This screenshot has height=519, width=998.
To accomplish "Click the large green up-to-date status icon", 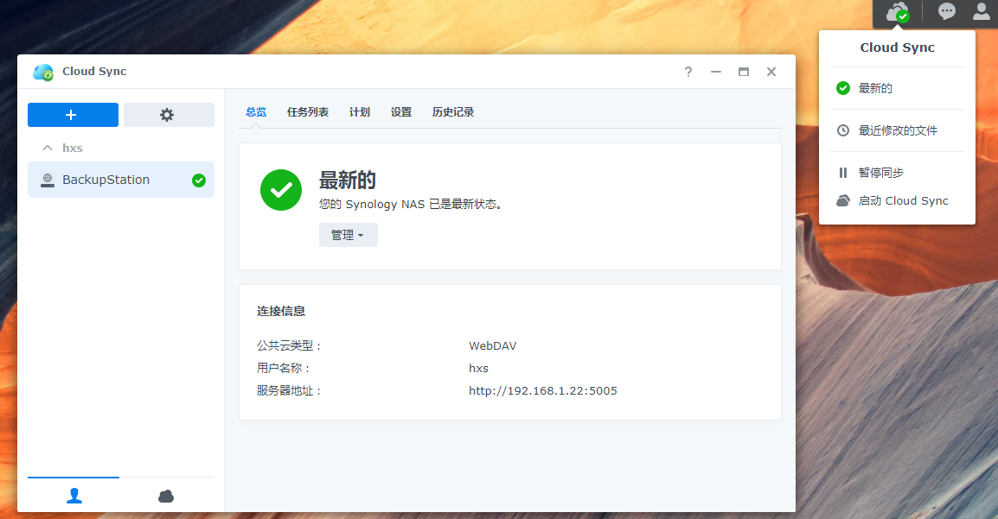I will coord(281,190).
